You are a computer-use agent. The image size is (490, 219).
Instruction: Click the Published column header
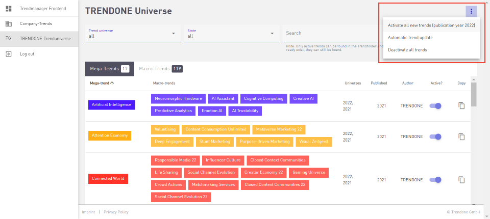click(x=379, y=84)
